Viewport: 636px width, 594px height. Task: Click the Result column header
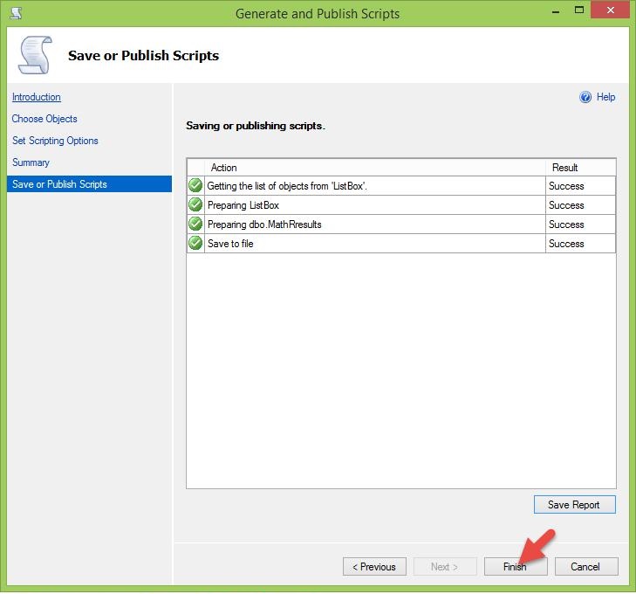click(580, 167)
